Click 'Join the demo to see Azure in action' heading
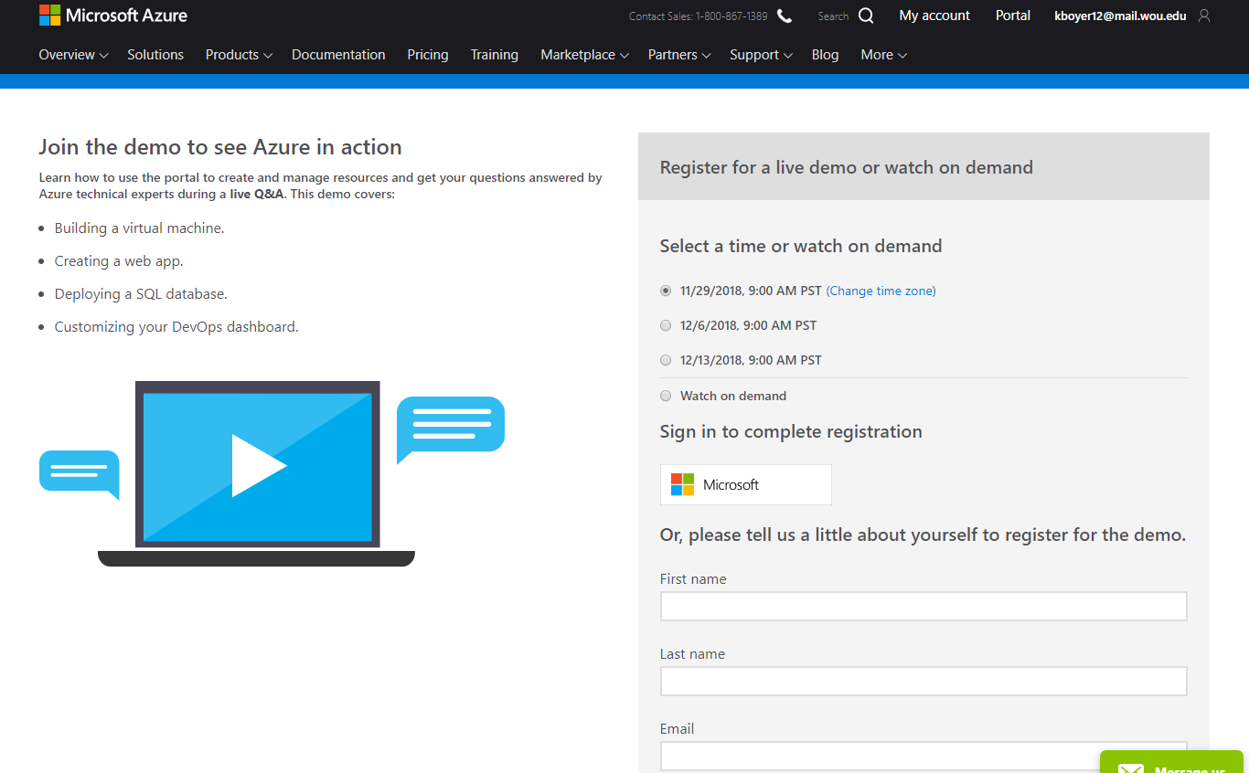Viewport: 1249px width, 773px height. click(x=220, y=147)
